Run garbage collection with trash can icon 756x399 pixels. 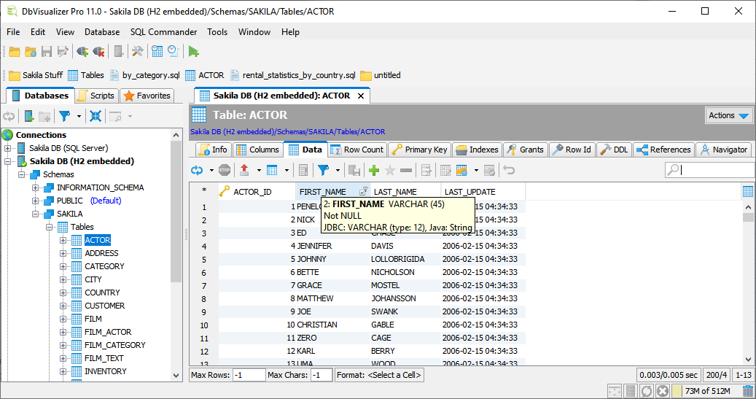(x=748, y=391)
